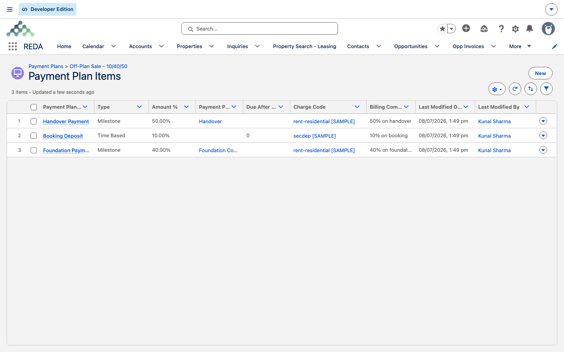Click the Trailhead guidance icon
This screenshot has height=352, width=564.
(x=484, y=29)
